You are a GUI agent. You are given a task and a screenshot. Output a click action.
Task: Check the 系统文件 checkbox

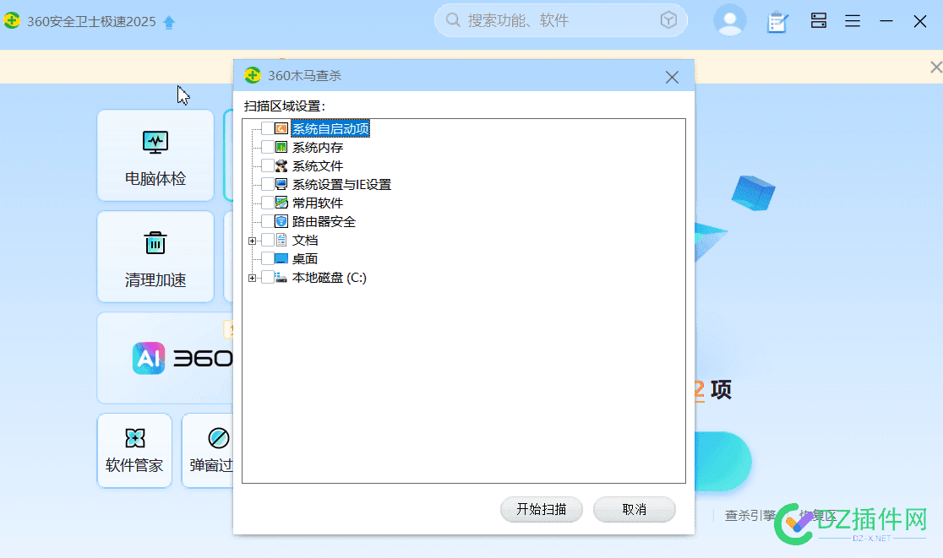[268, 165]
